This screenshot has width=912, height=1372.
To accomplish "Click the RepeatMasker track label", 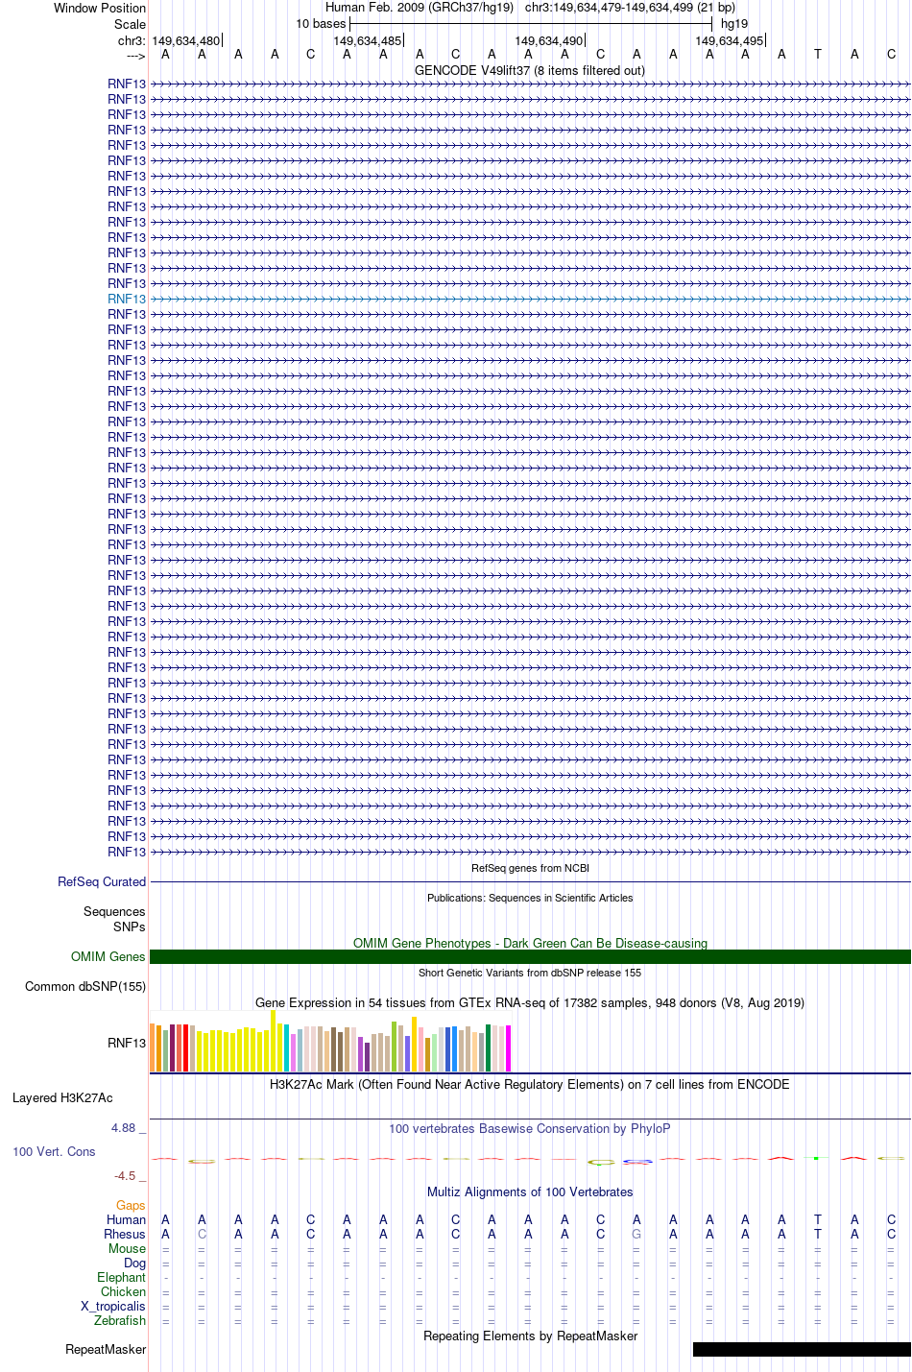I will tap(106, 1350).
